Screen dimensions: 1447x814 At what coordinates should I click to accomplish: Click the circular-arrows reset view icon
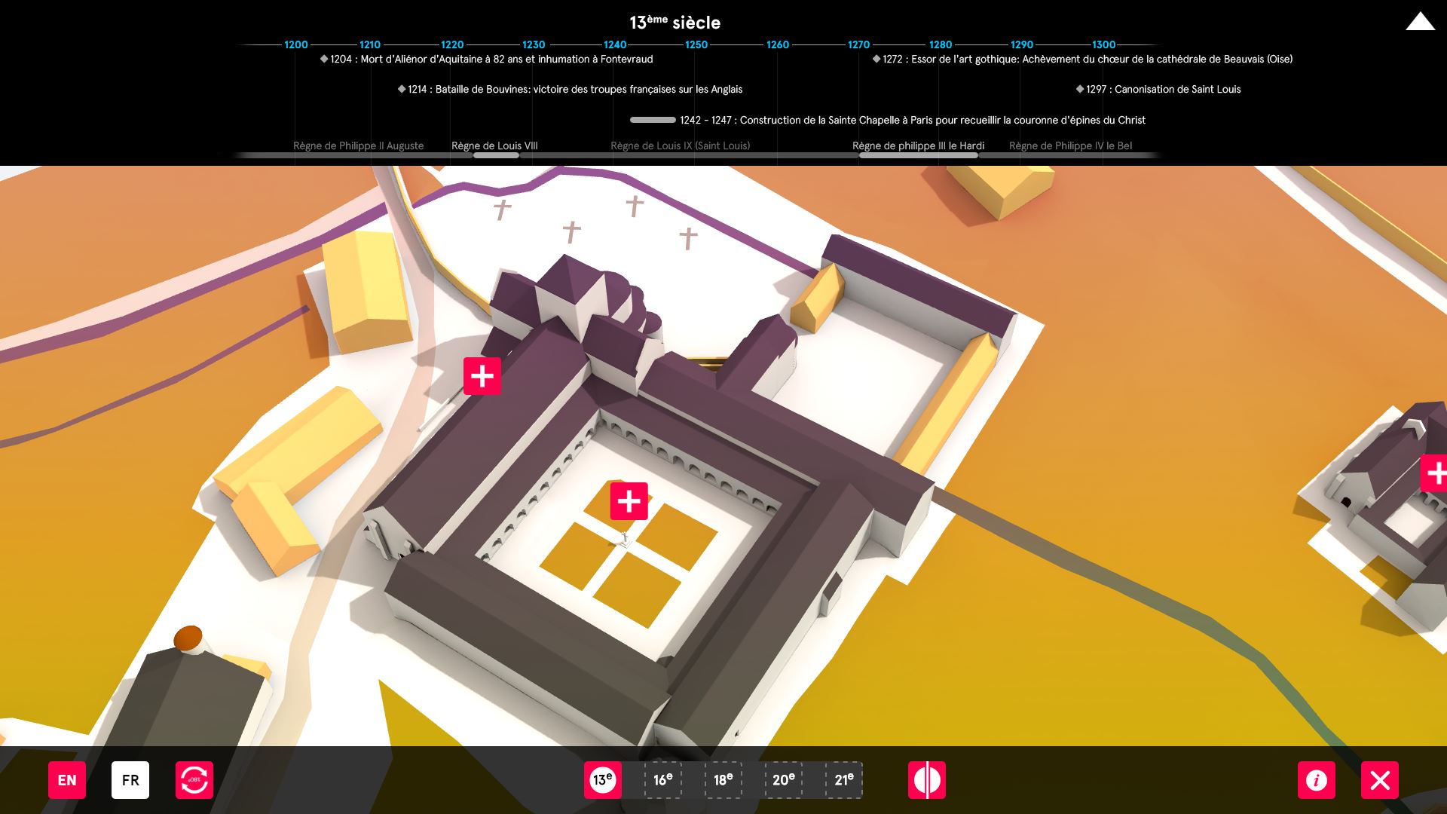pos(194,780)
